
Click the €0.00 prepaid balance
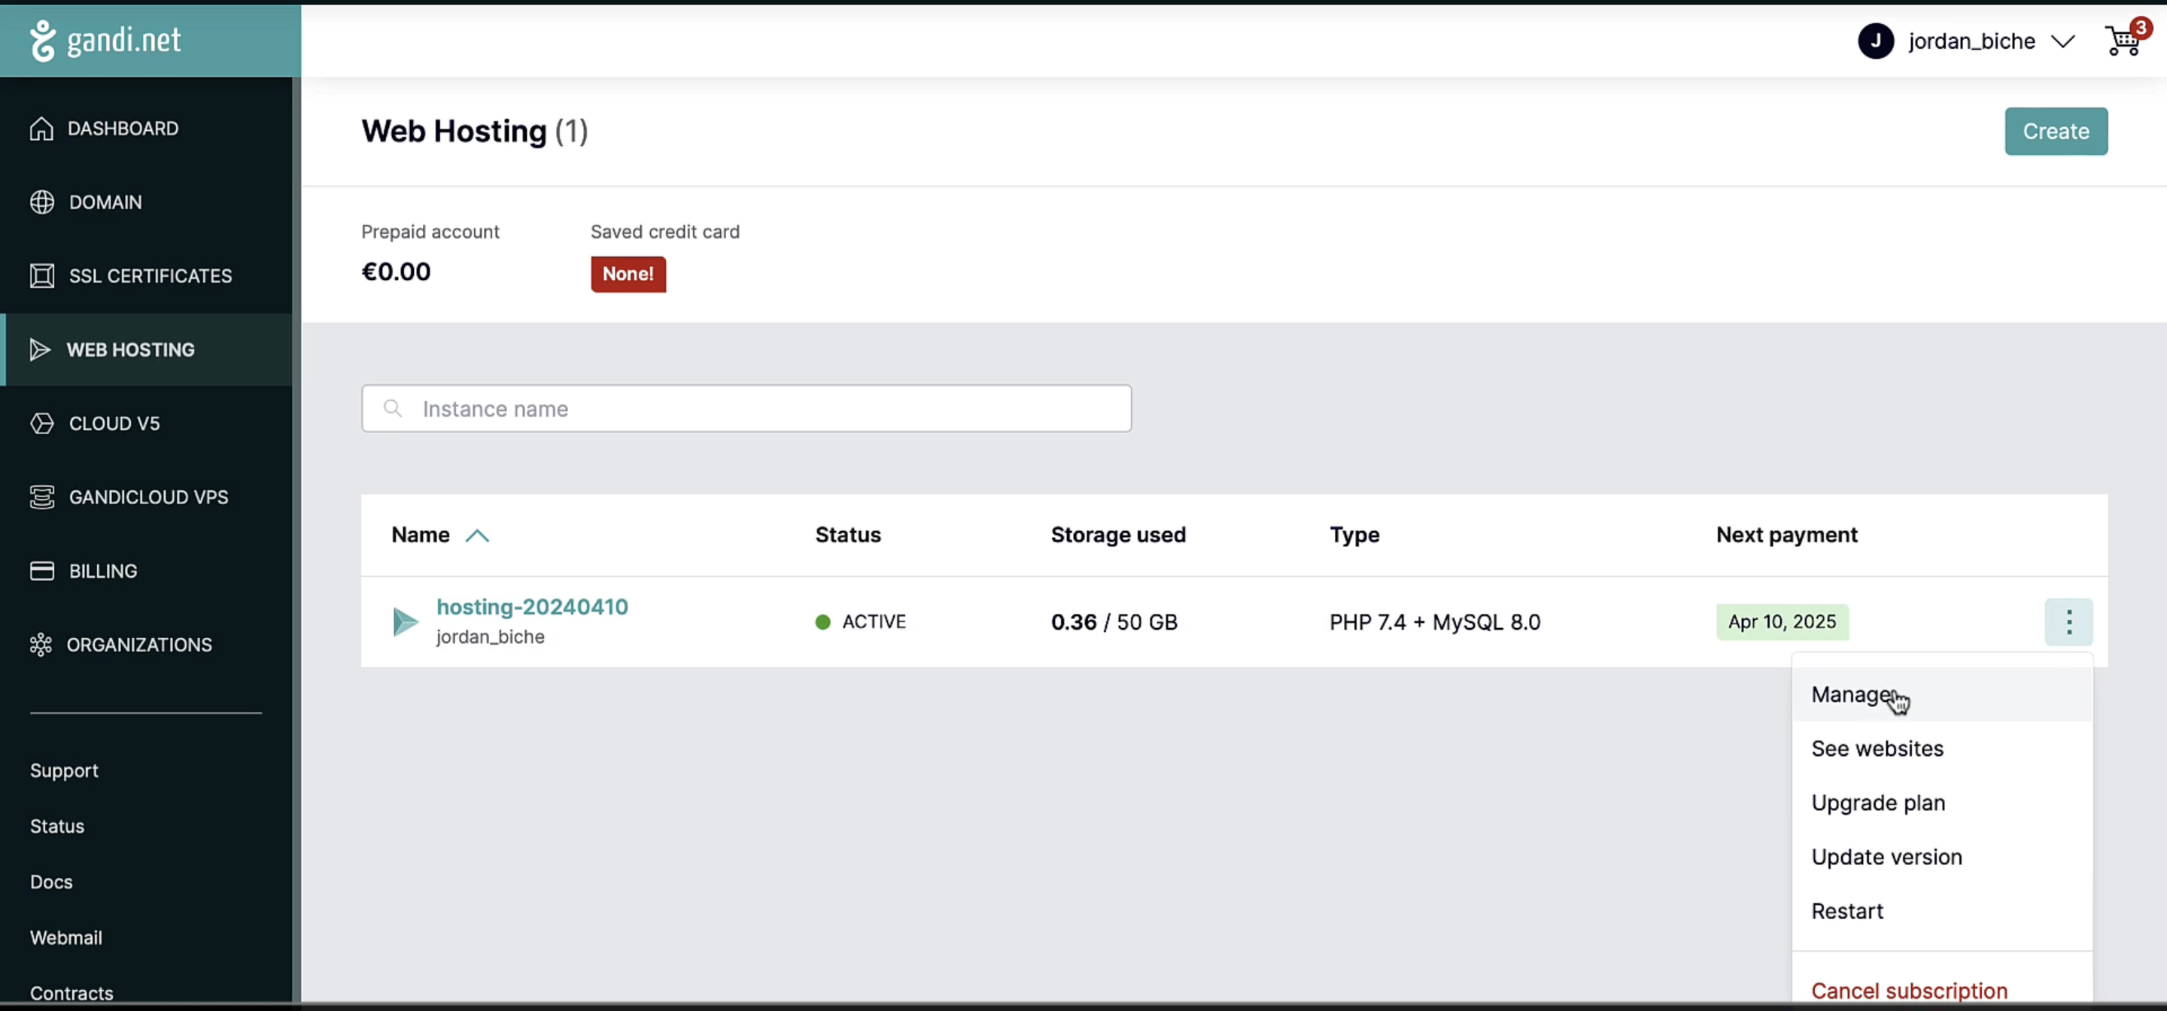tap(395, 272)
